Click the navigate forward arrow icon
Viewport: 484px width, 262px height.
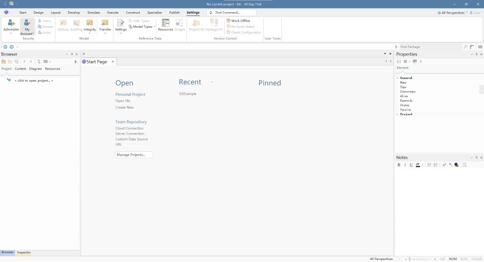pos(12,47)
